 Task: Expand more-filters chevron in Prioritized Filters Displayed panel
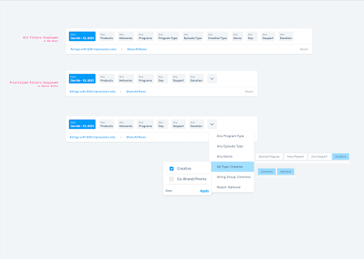[x=212, y=79]
